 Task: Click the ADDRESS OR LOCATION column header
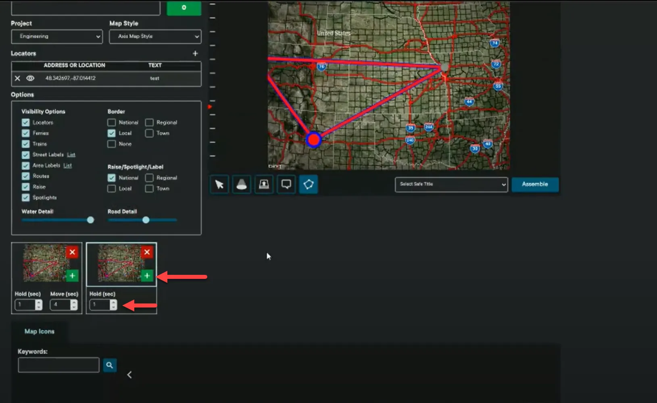(x=74, y=65)
